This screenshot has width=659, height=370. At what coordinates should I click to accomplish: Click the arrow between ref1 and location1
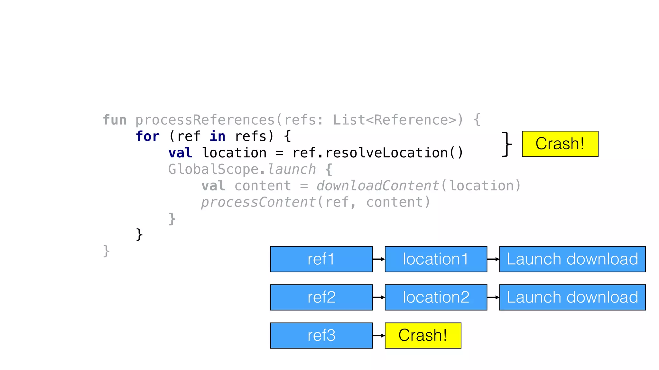379,259
